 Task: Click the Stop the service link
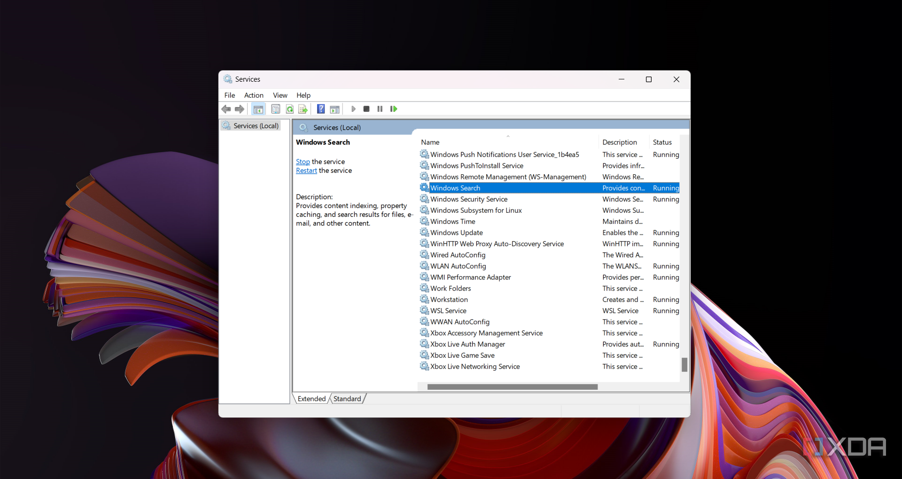303,162
